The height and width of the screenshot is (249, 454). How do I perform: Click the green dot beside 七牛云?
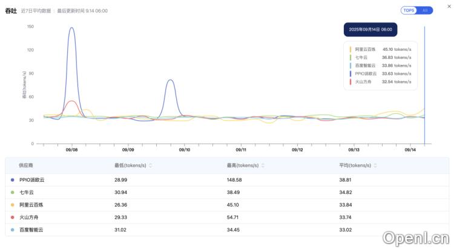(12, 192)
